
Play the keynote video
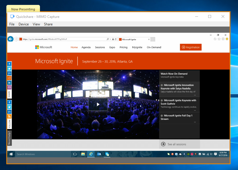98,104
